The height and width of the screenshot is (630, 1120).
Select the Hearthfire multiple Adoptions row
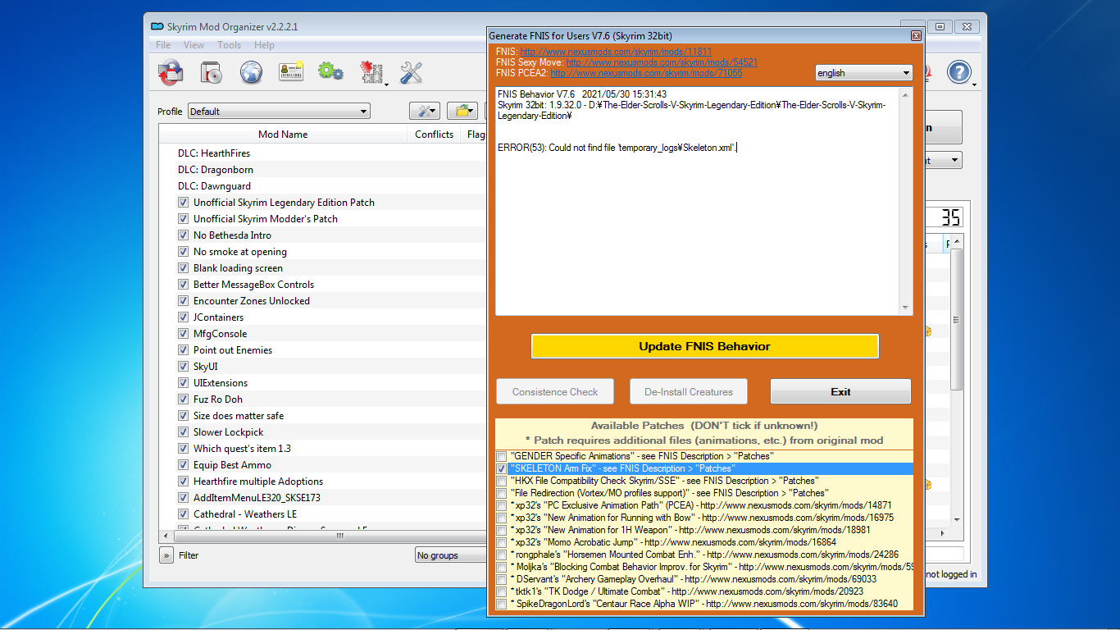coord(323,482)
